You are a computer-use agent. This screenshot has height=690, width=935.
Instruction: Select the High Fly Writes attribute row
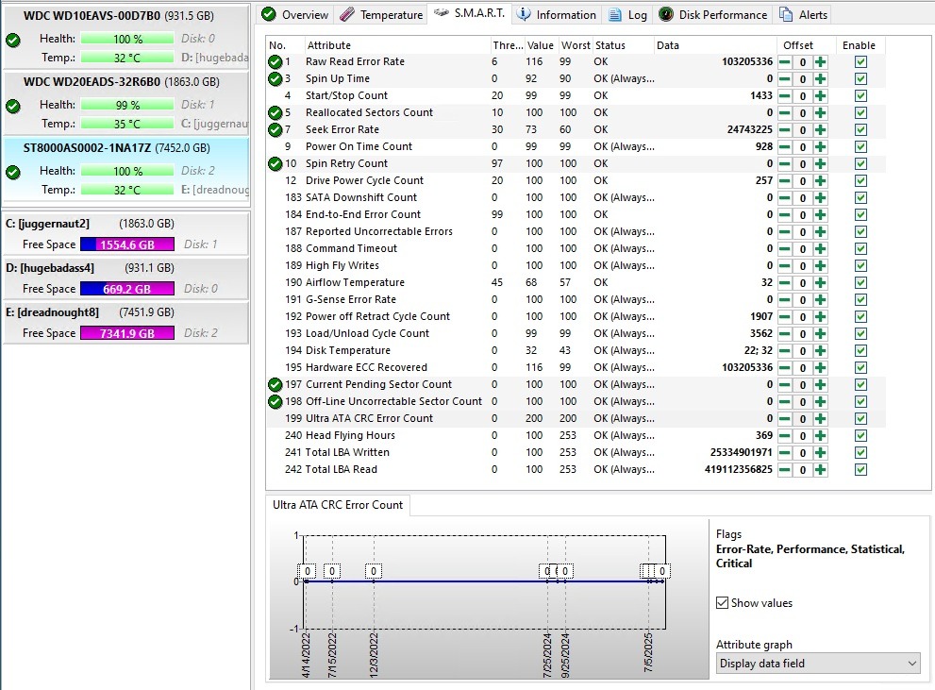point(576,265)
